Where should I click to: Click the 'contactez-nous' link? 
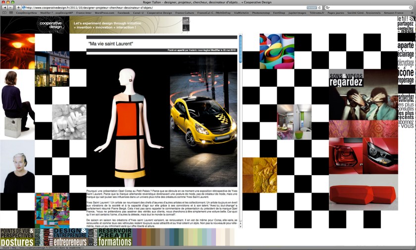tap(406, 29)
